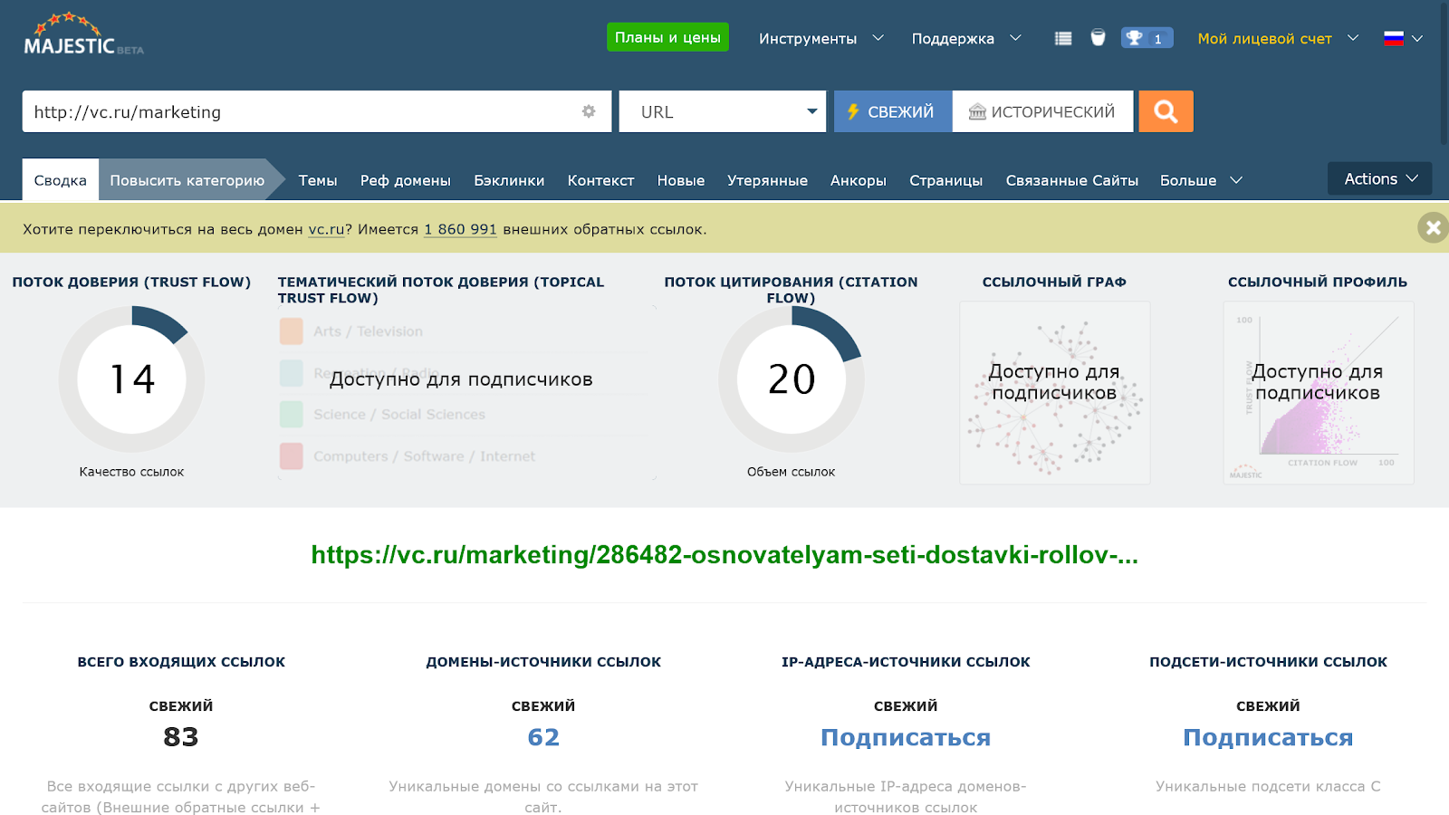Click the Arts / Television color swatch
1449x815 pixels.
(292, 331)
